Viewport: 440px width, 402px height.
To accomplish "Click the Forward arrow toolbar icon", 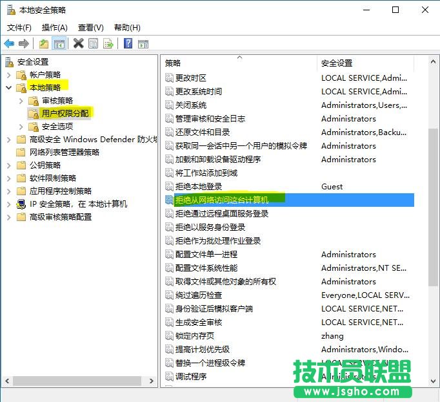I will point(24,44).
